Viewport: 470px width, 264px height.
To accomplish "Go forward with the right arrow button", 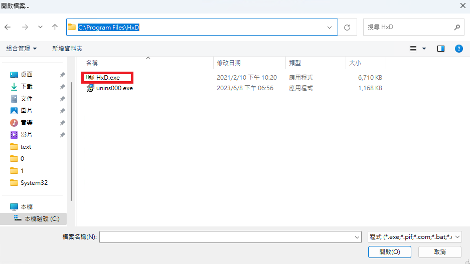I will (x=25, y=27).
